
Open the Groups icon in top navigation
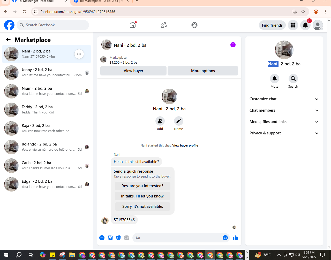coord(194,25)
